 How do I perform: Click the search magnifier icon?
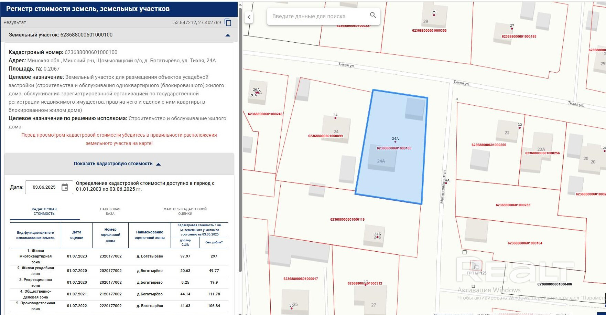373,15
